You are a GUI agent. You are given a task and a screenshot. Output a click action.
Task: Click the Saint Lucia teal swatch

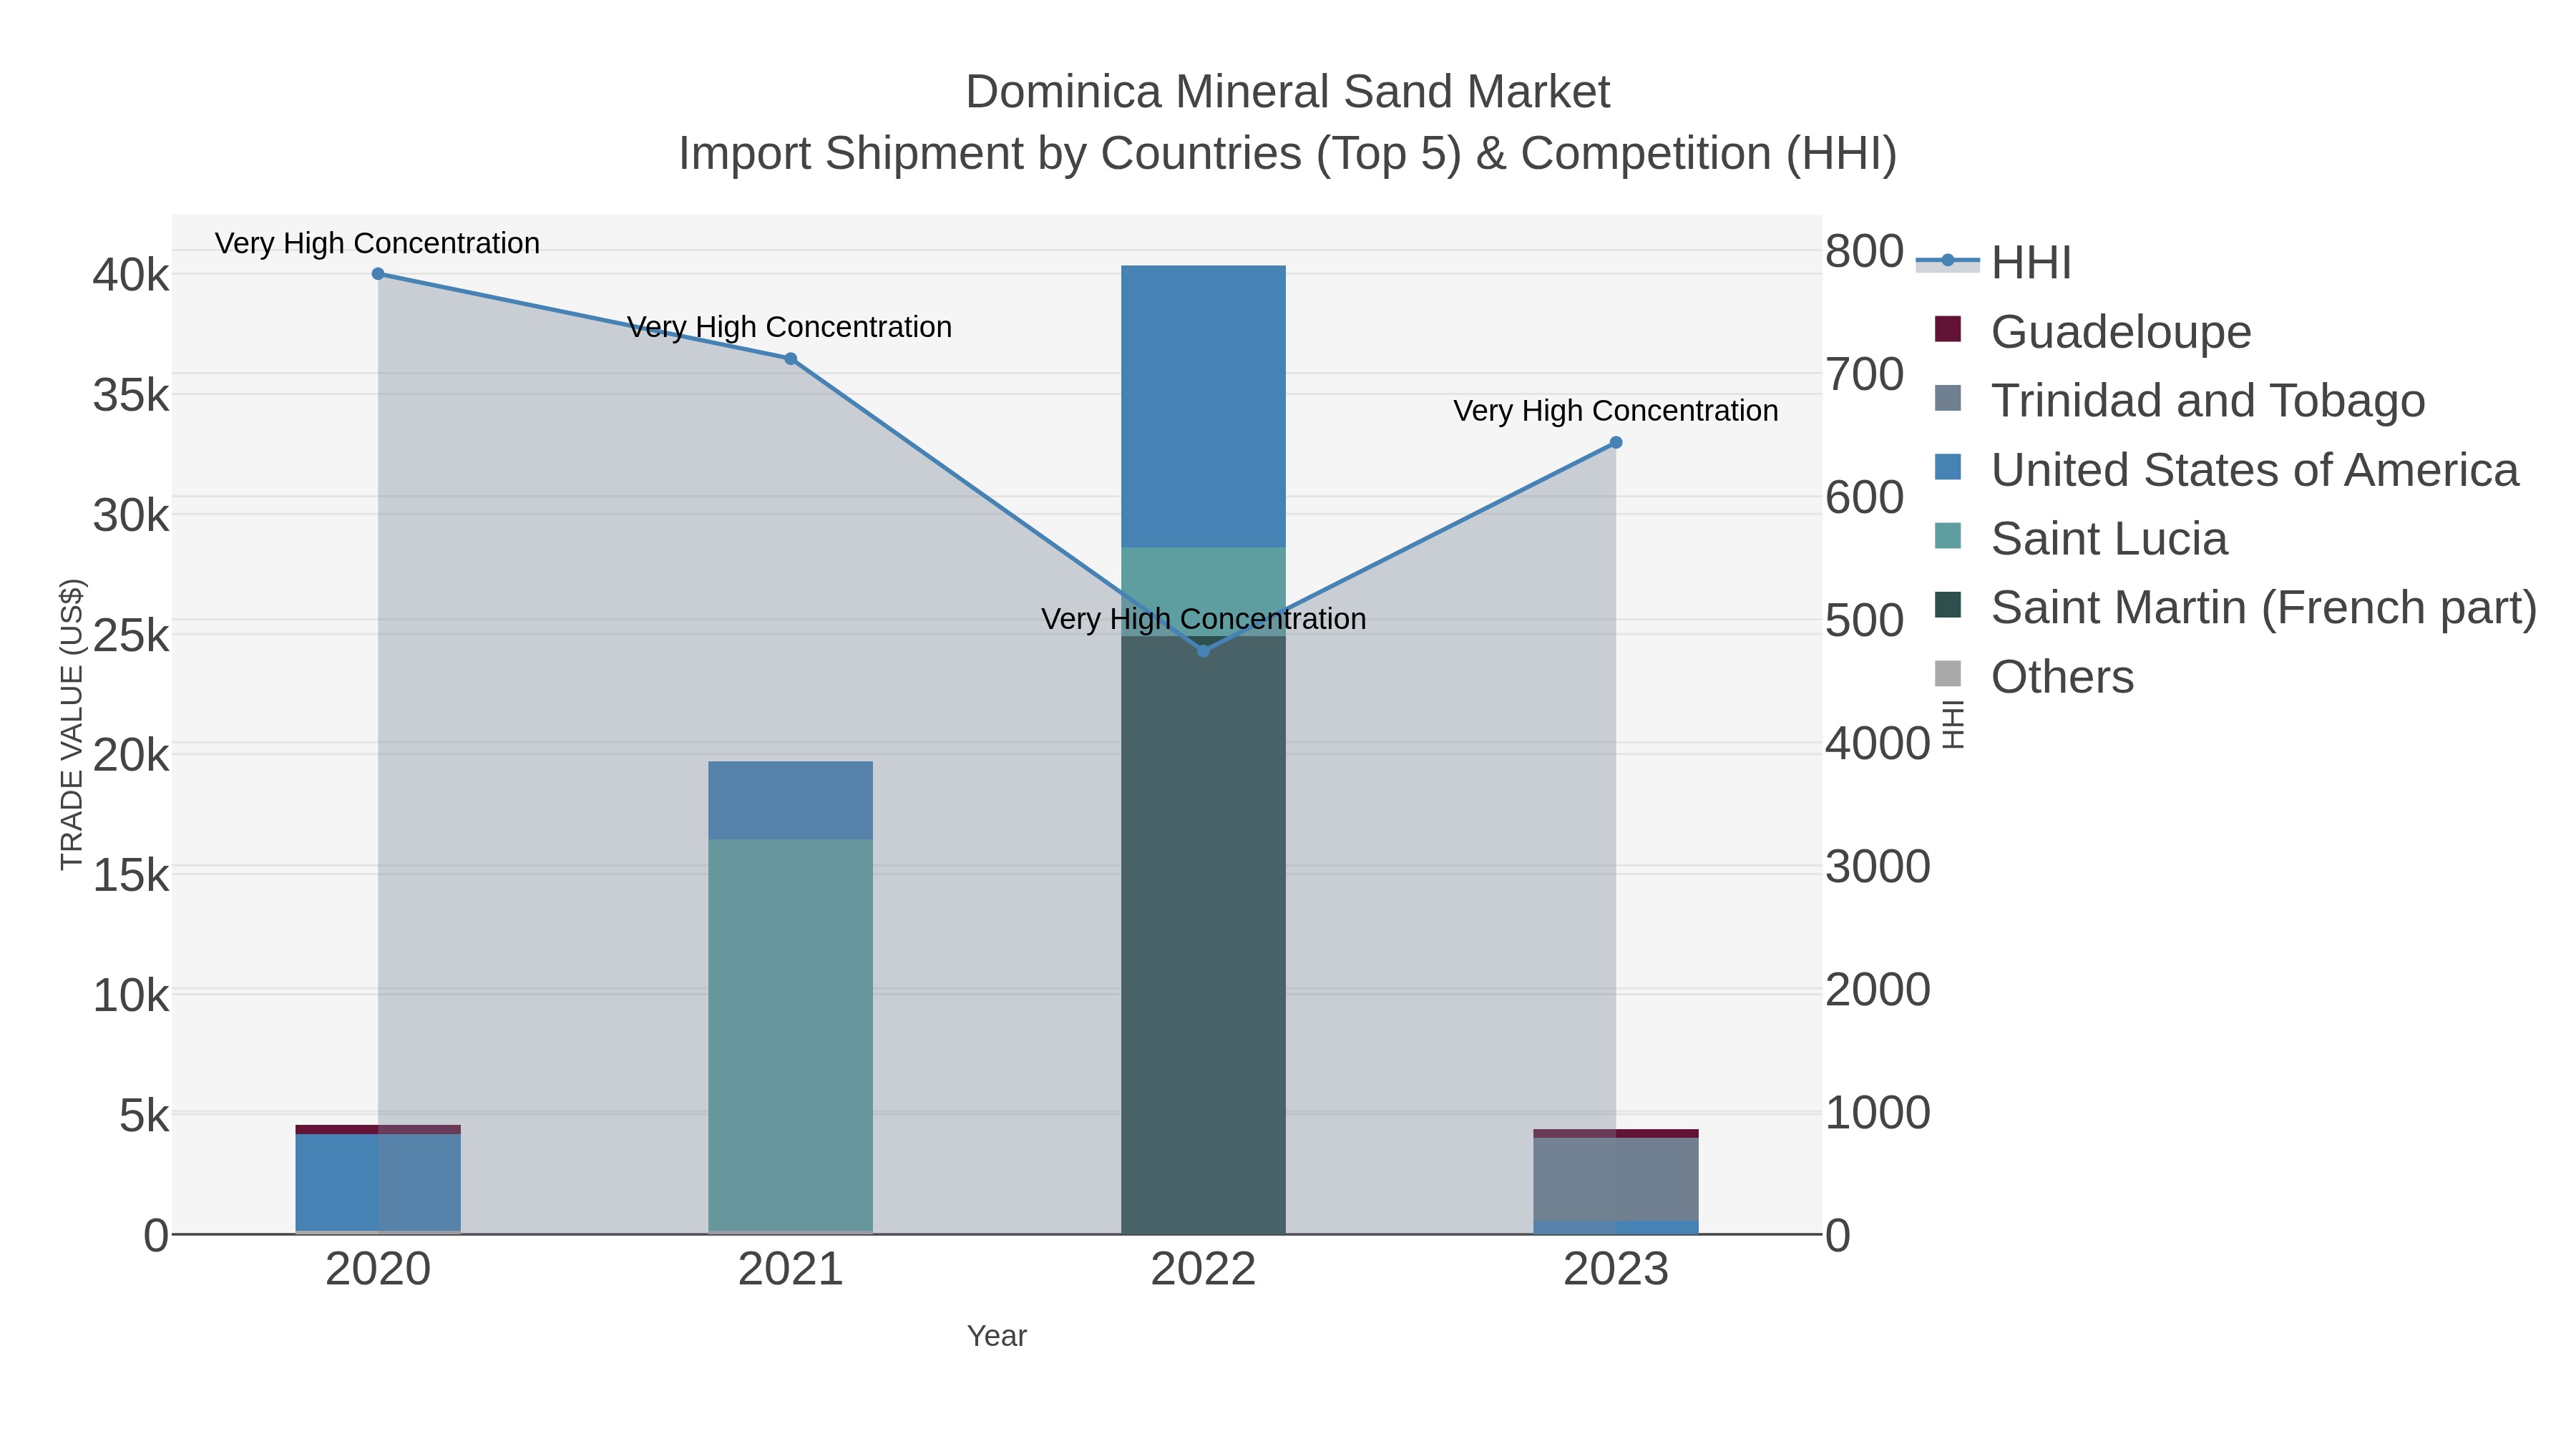point(1948,536)
